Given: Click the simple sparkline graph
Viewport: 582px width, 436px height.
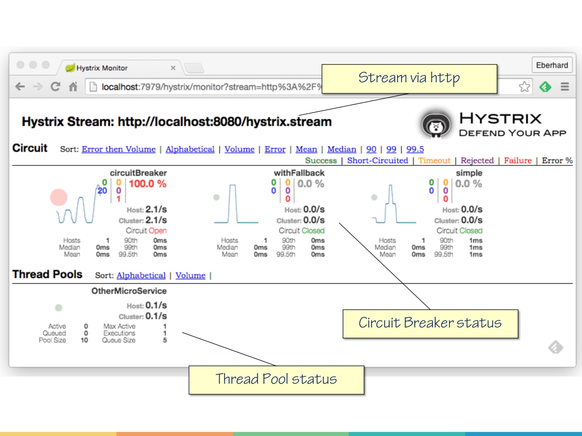Looking at the screenshot, I should pos(394,203).
